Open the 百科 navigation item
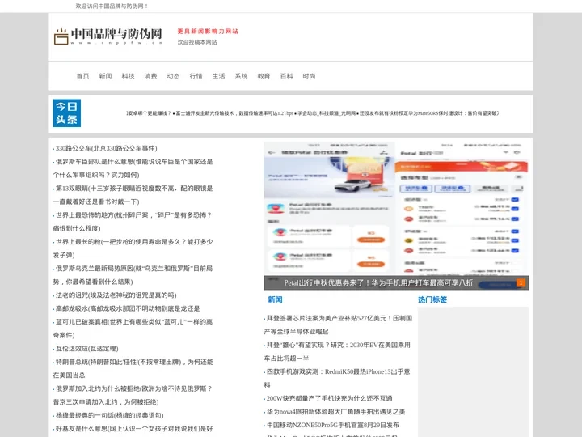Image resolution: width=582 pixels, height=437 pixels. pos(286,76)
